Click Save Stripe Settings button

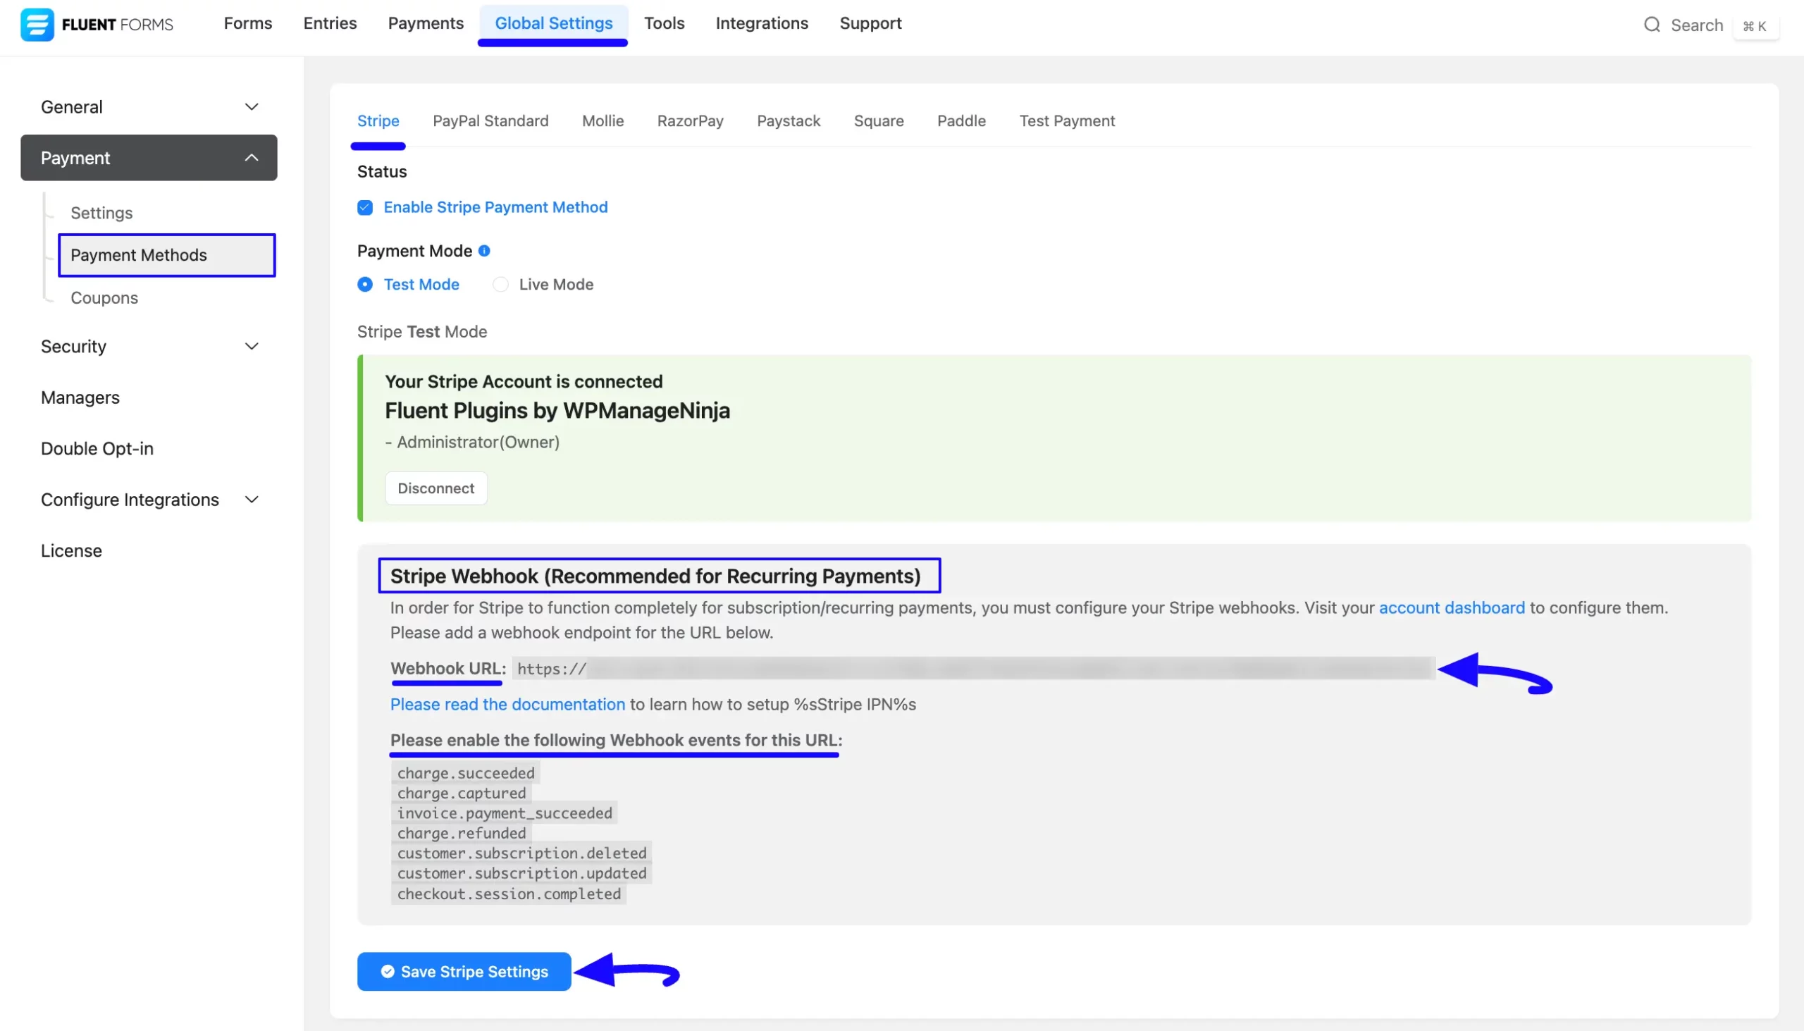pos(464,972)
